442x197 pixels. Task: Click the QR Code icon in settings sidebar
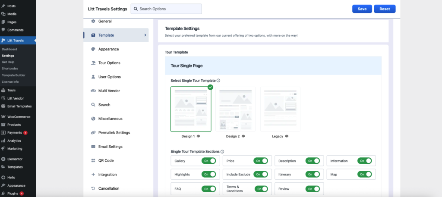tap(93, 161)
